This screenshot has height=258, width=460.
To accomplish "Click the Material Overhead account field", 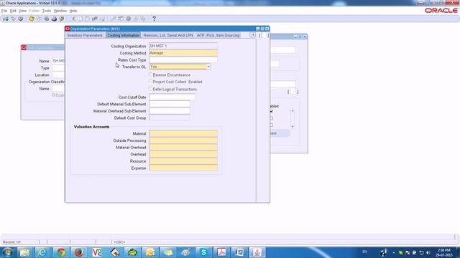I will coord(183,148).
